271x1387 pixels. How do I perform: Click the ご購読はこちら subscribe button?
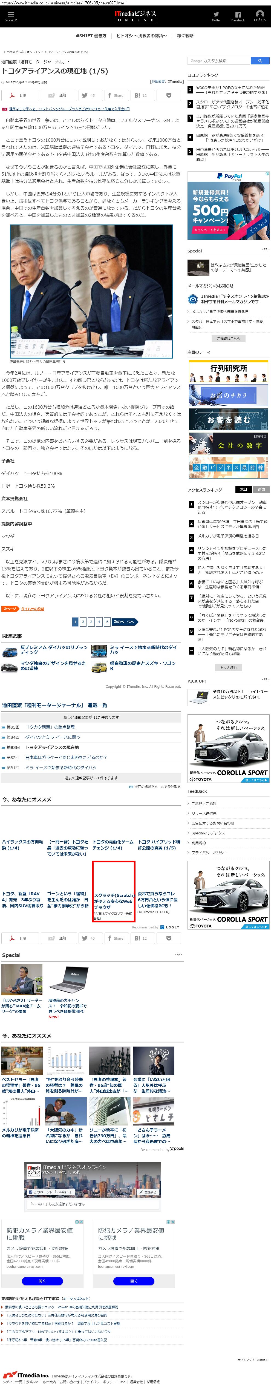[229, 339]
